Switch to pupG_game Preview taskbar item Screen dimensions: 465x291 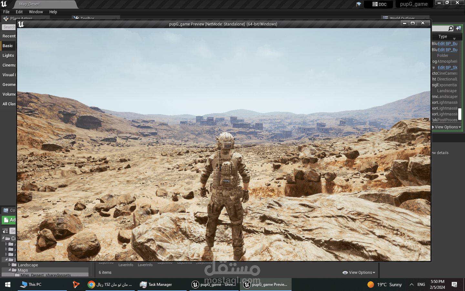[x=266, y=285]
